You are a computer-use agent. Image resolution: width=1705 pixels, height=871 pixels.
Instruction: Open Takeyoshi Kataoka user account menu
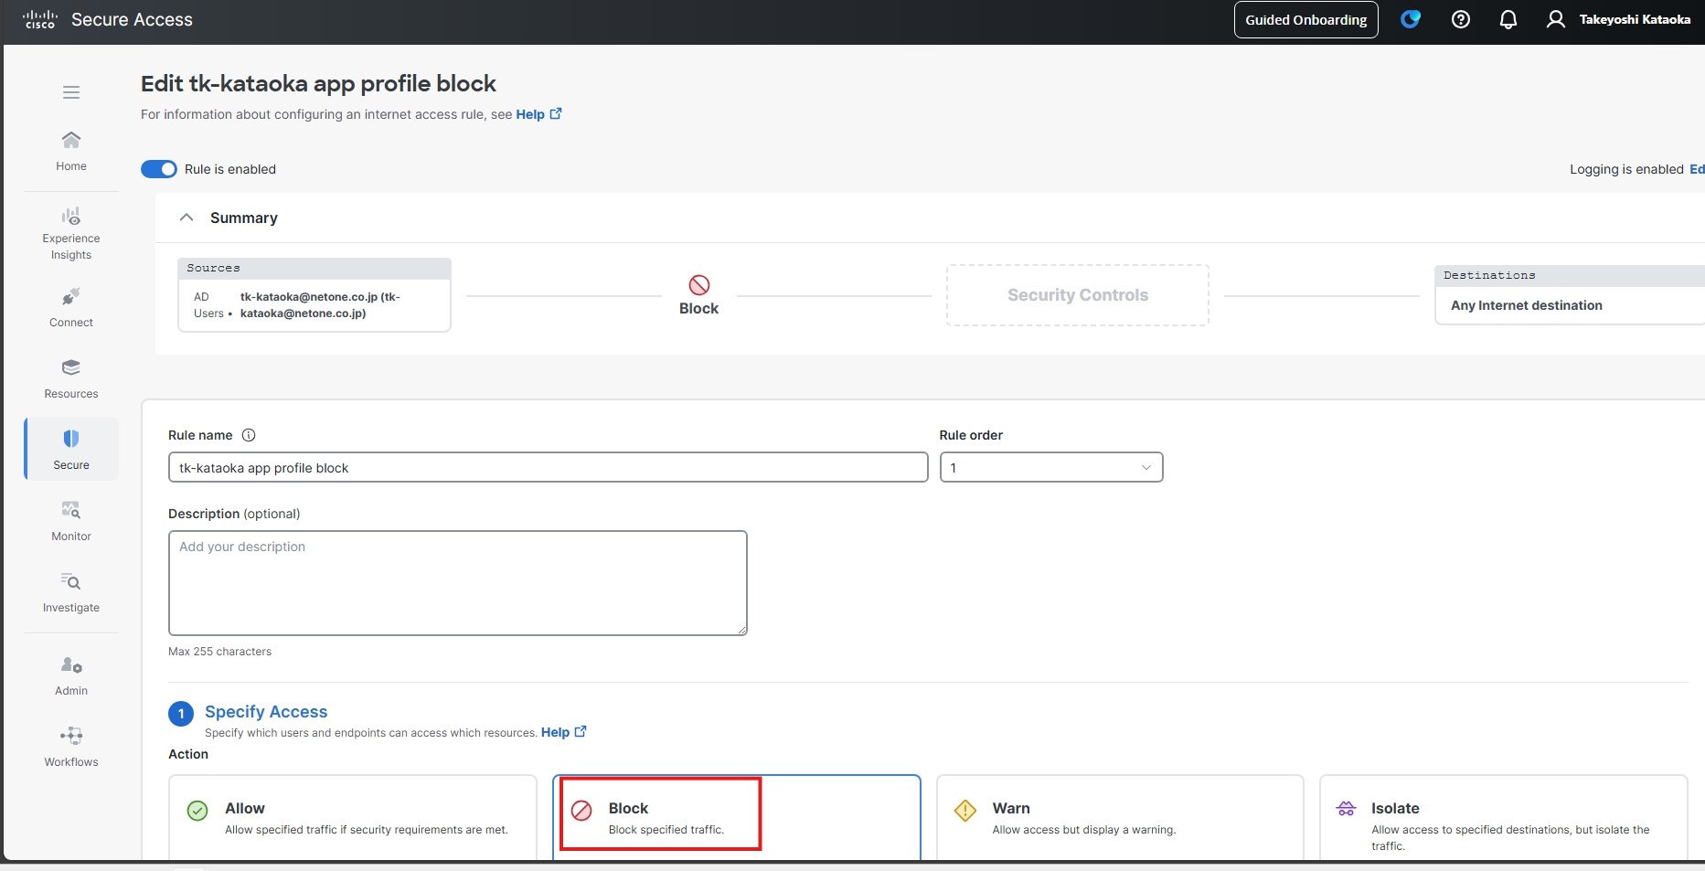(1618, 19)
